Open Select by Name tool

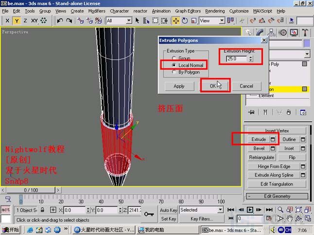146,20
